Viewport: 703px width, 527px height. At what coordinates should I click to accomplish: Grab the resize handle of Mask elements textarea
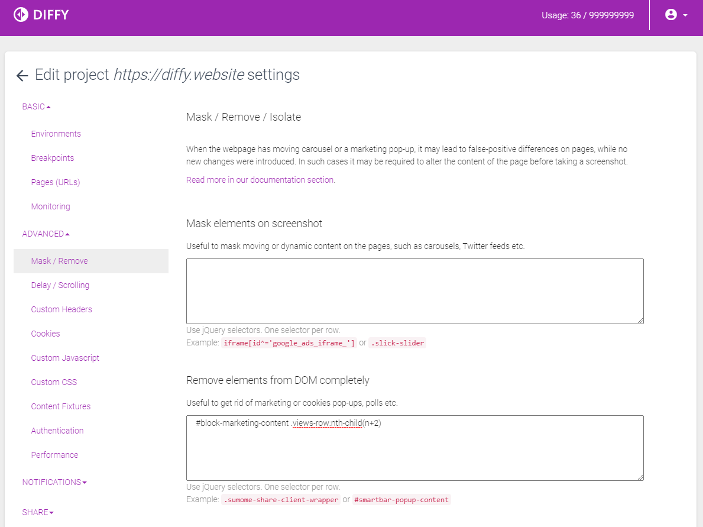click(640, 320)
